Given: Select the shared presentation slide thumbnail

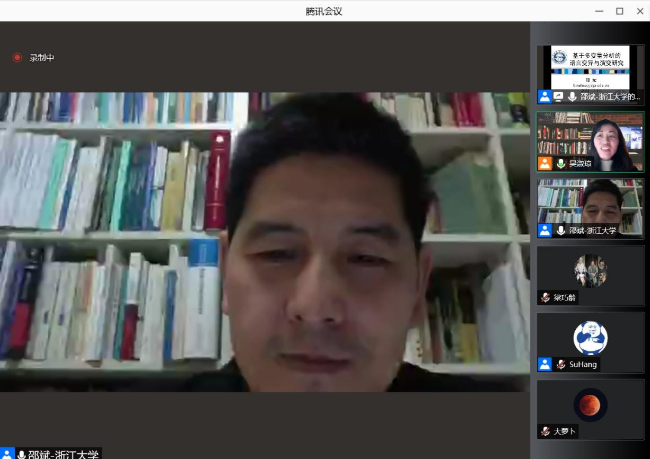Looking at the screenshot, I should coord(590,67).
